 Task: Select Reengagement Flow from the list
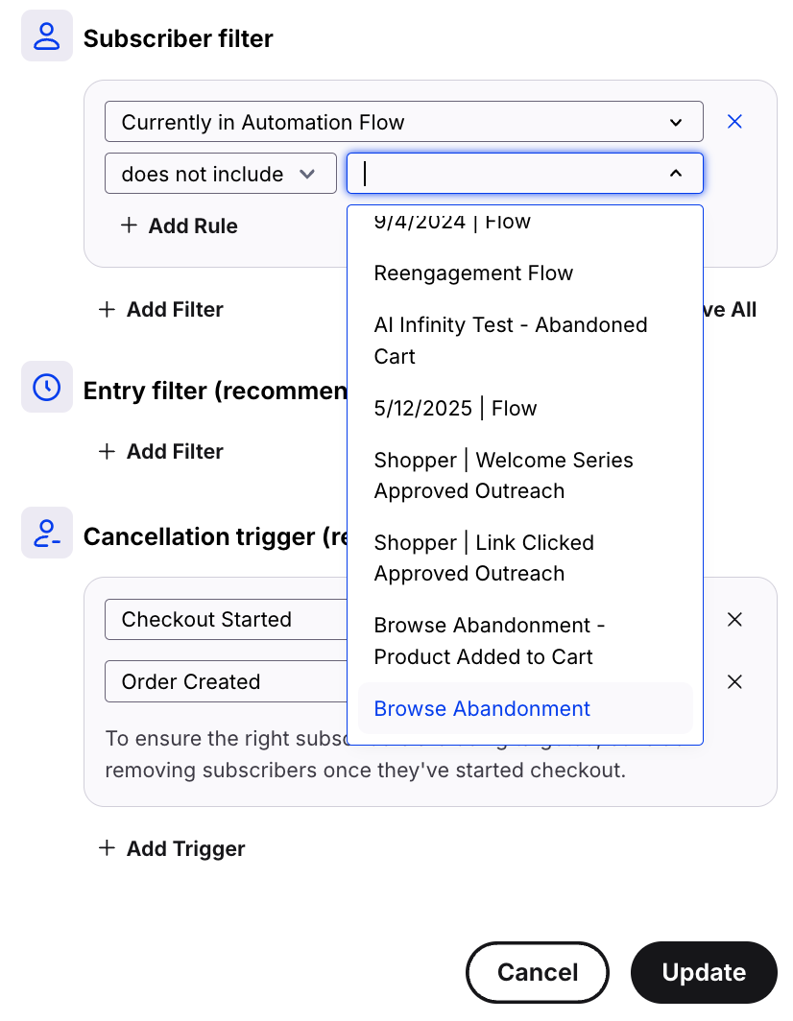click(473, 273)
